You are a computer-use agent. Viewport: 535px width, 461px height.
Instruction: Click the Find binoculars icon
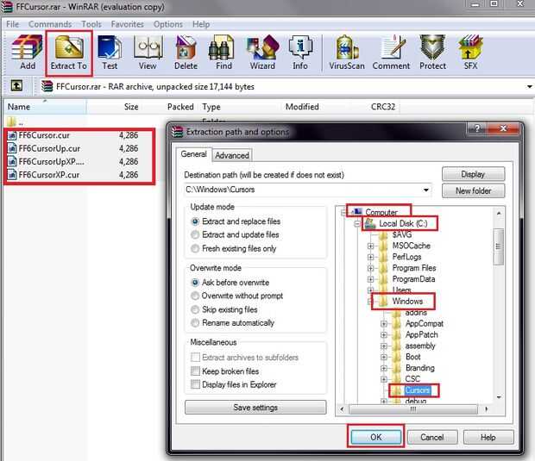pos(223,53)
